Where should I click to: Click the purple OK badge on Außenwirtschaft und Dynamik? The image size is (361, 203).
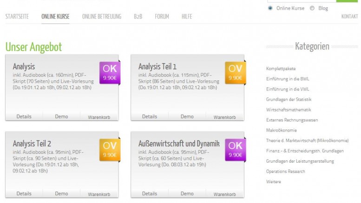pyautogui.click(x=235, y=150)
